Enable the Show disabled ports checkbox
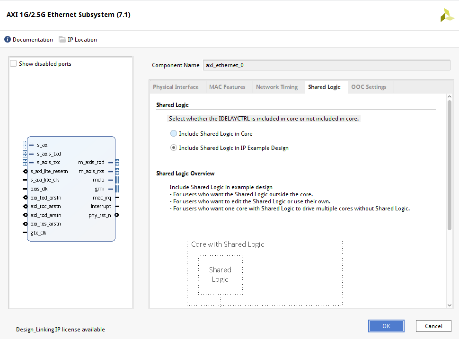The height and width of the screenshot is (339, 459). (x=13, y=63)
